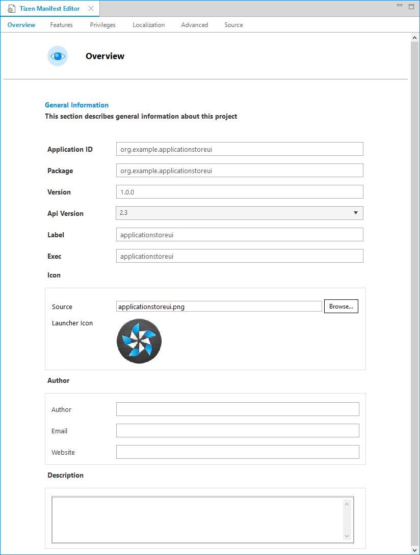Click the Overview eye icon header

pos(57,56)
